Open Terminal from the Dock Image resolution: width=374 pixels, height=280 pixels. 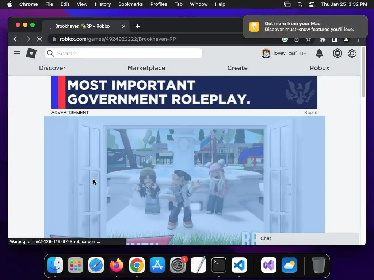tap(219, 265)
